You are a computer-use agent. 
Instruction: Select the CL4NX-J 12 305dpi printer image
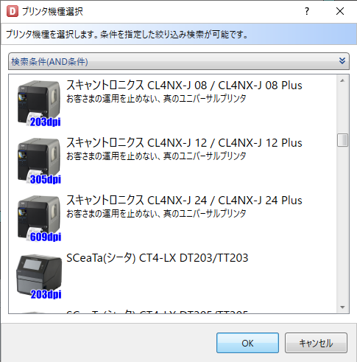coord(39,161)
